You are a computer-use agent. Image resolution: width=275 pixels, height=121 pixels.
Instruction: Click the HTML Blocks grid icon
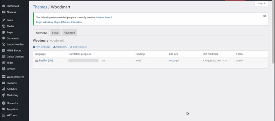tap(4, 50)
